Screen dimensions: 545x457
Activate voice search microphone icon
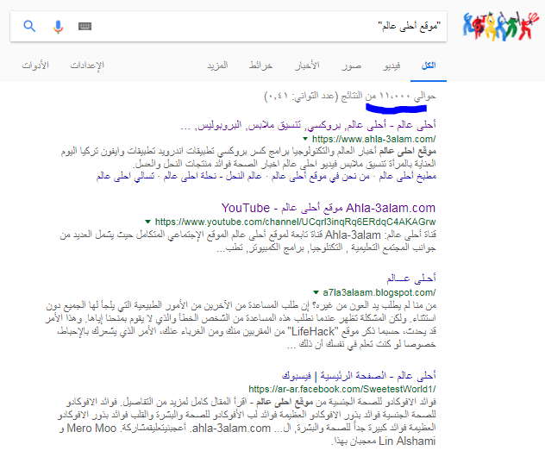pyautogui.click(x=58, y=27)
